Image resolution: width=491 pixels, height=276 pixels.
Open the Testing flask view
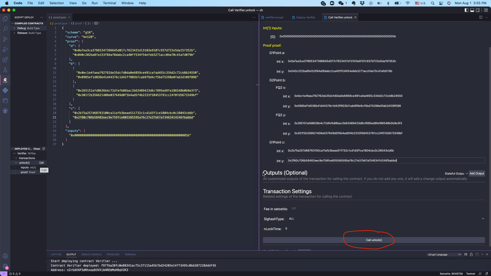pyautogui.click(x=5, y=70)
